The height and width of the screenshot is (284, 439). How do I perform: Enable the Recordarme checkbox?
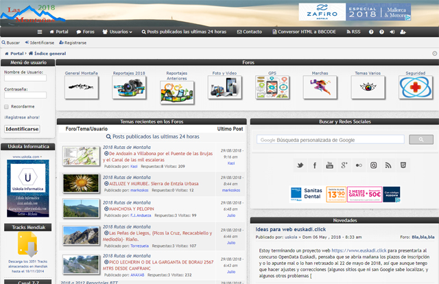point(7,106)
